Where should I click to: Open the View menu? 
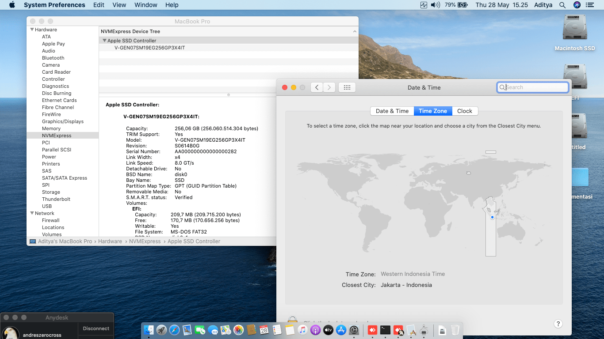[119, 5]
